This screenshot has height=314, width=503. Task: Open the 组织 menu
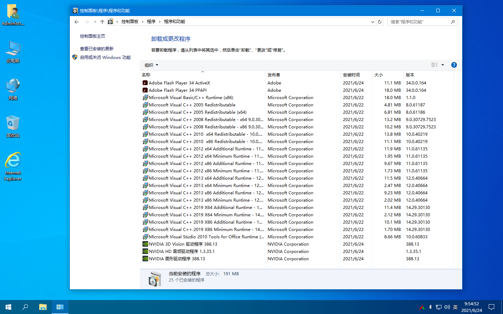(x=151, y=65)
